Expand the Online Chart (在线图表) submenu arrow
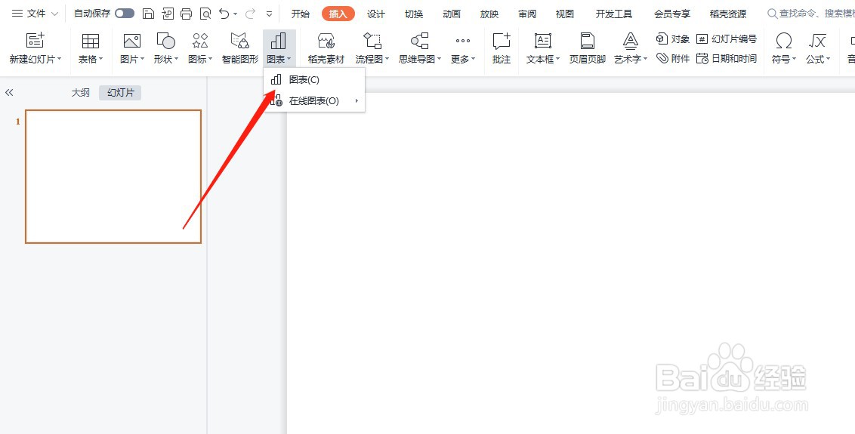The image size is (855, 434). click(x=357, y=101)
